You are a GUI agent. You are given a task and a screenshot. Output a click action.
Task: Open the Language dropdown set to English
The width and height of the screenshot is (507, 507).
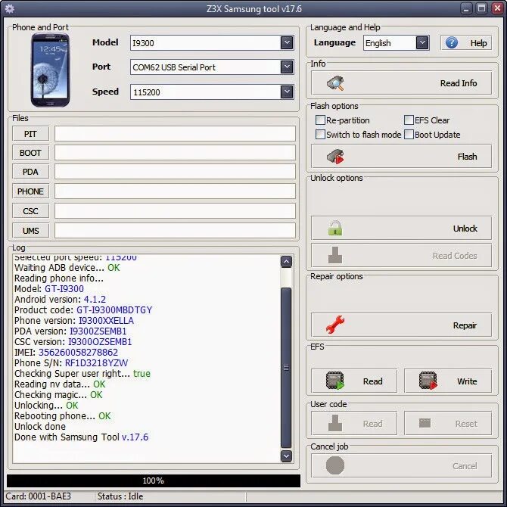tap(422, 42)
